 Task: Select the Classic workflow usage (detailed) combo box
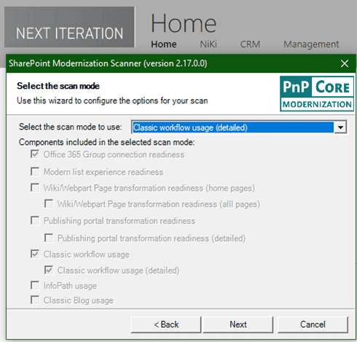pyautogui.click(x=239, y=127)
